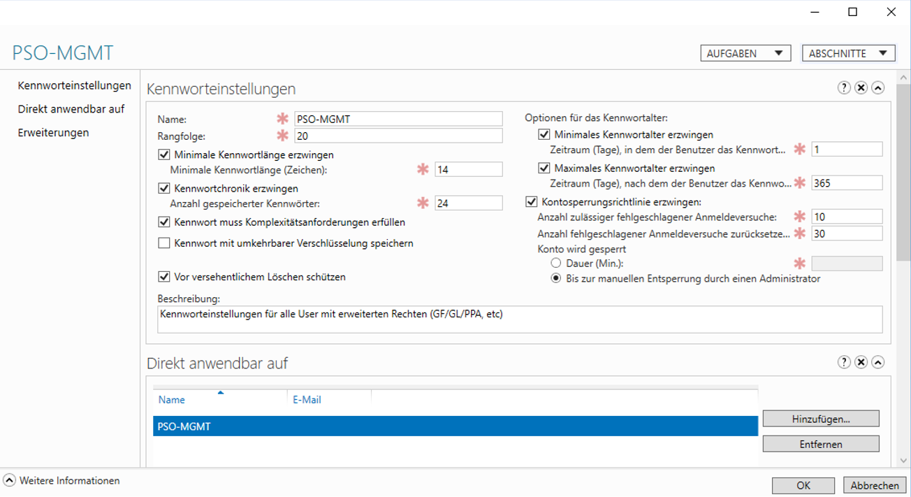Image resolution: width=911 pixels, height=497 pixels.
Task: Disable Kontosperrungsrichtlinie erzwingen
Action: (532, 203)
